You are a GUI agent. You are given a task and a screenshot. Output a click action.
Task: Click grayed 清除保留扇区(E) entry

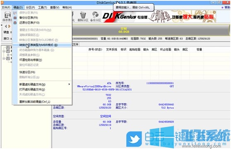click(x=29, y=35)
